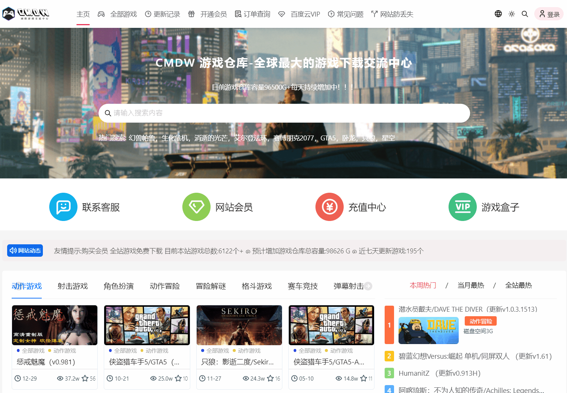Select the 动作游戏 tab
The height and width of the screenshot is (393, 567).
point(27,286)
